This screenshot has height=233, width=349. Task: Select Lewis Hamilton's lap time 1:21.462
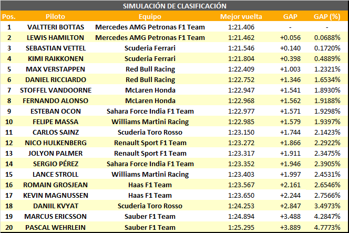click(x=241, y=38)
